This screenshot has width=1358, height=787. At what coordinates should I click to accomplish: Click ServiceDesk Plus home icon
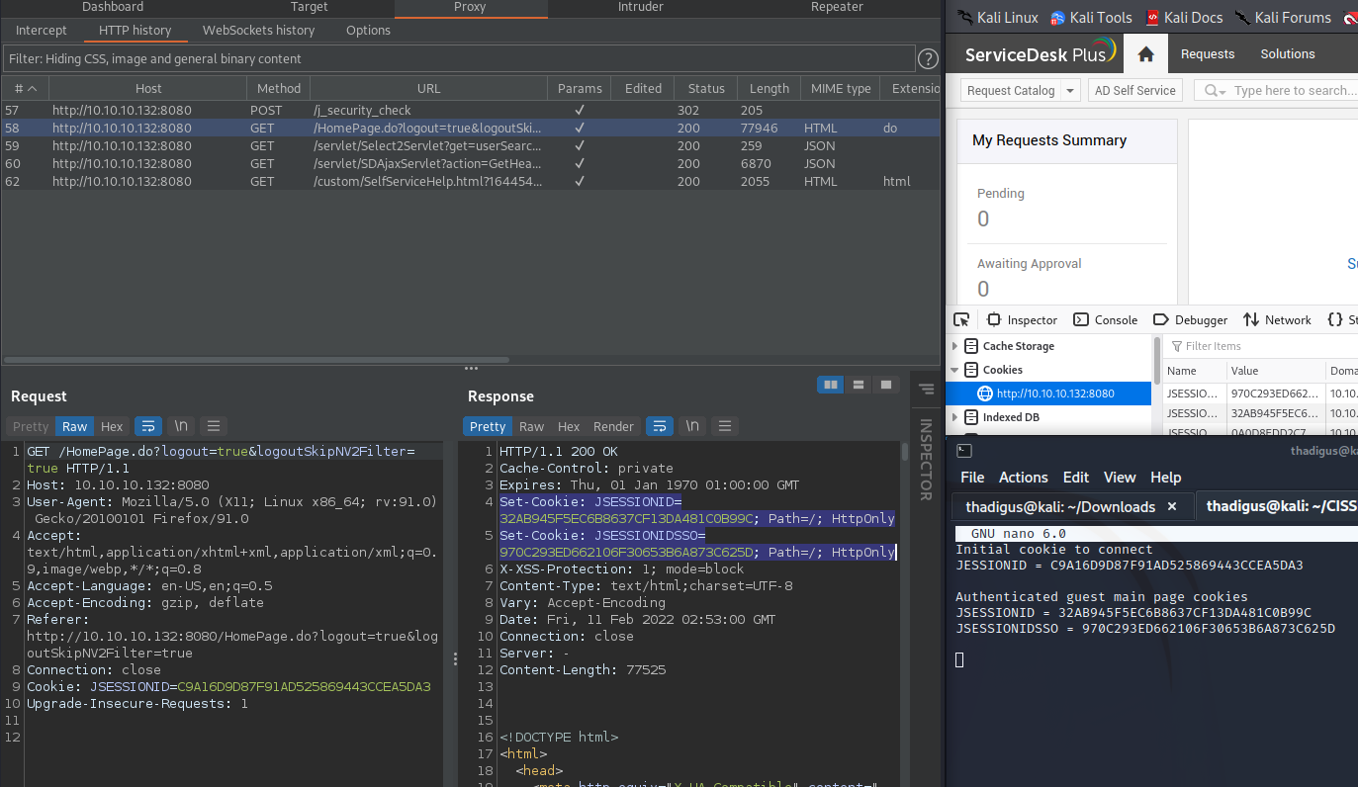tap(1146, 54)
